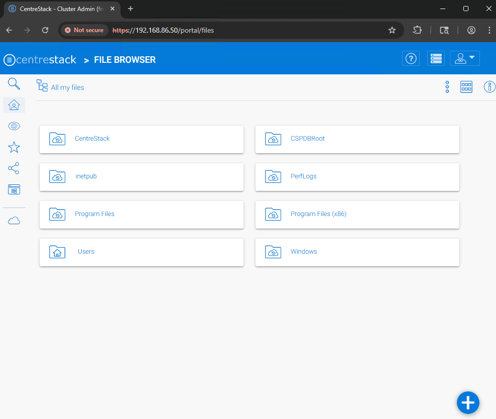Viewport: 496px width, 419px height.
Task: Open the server management icon in the header
Action: (x=436, y=59)
